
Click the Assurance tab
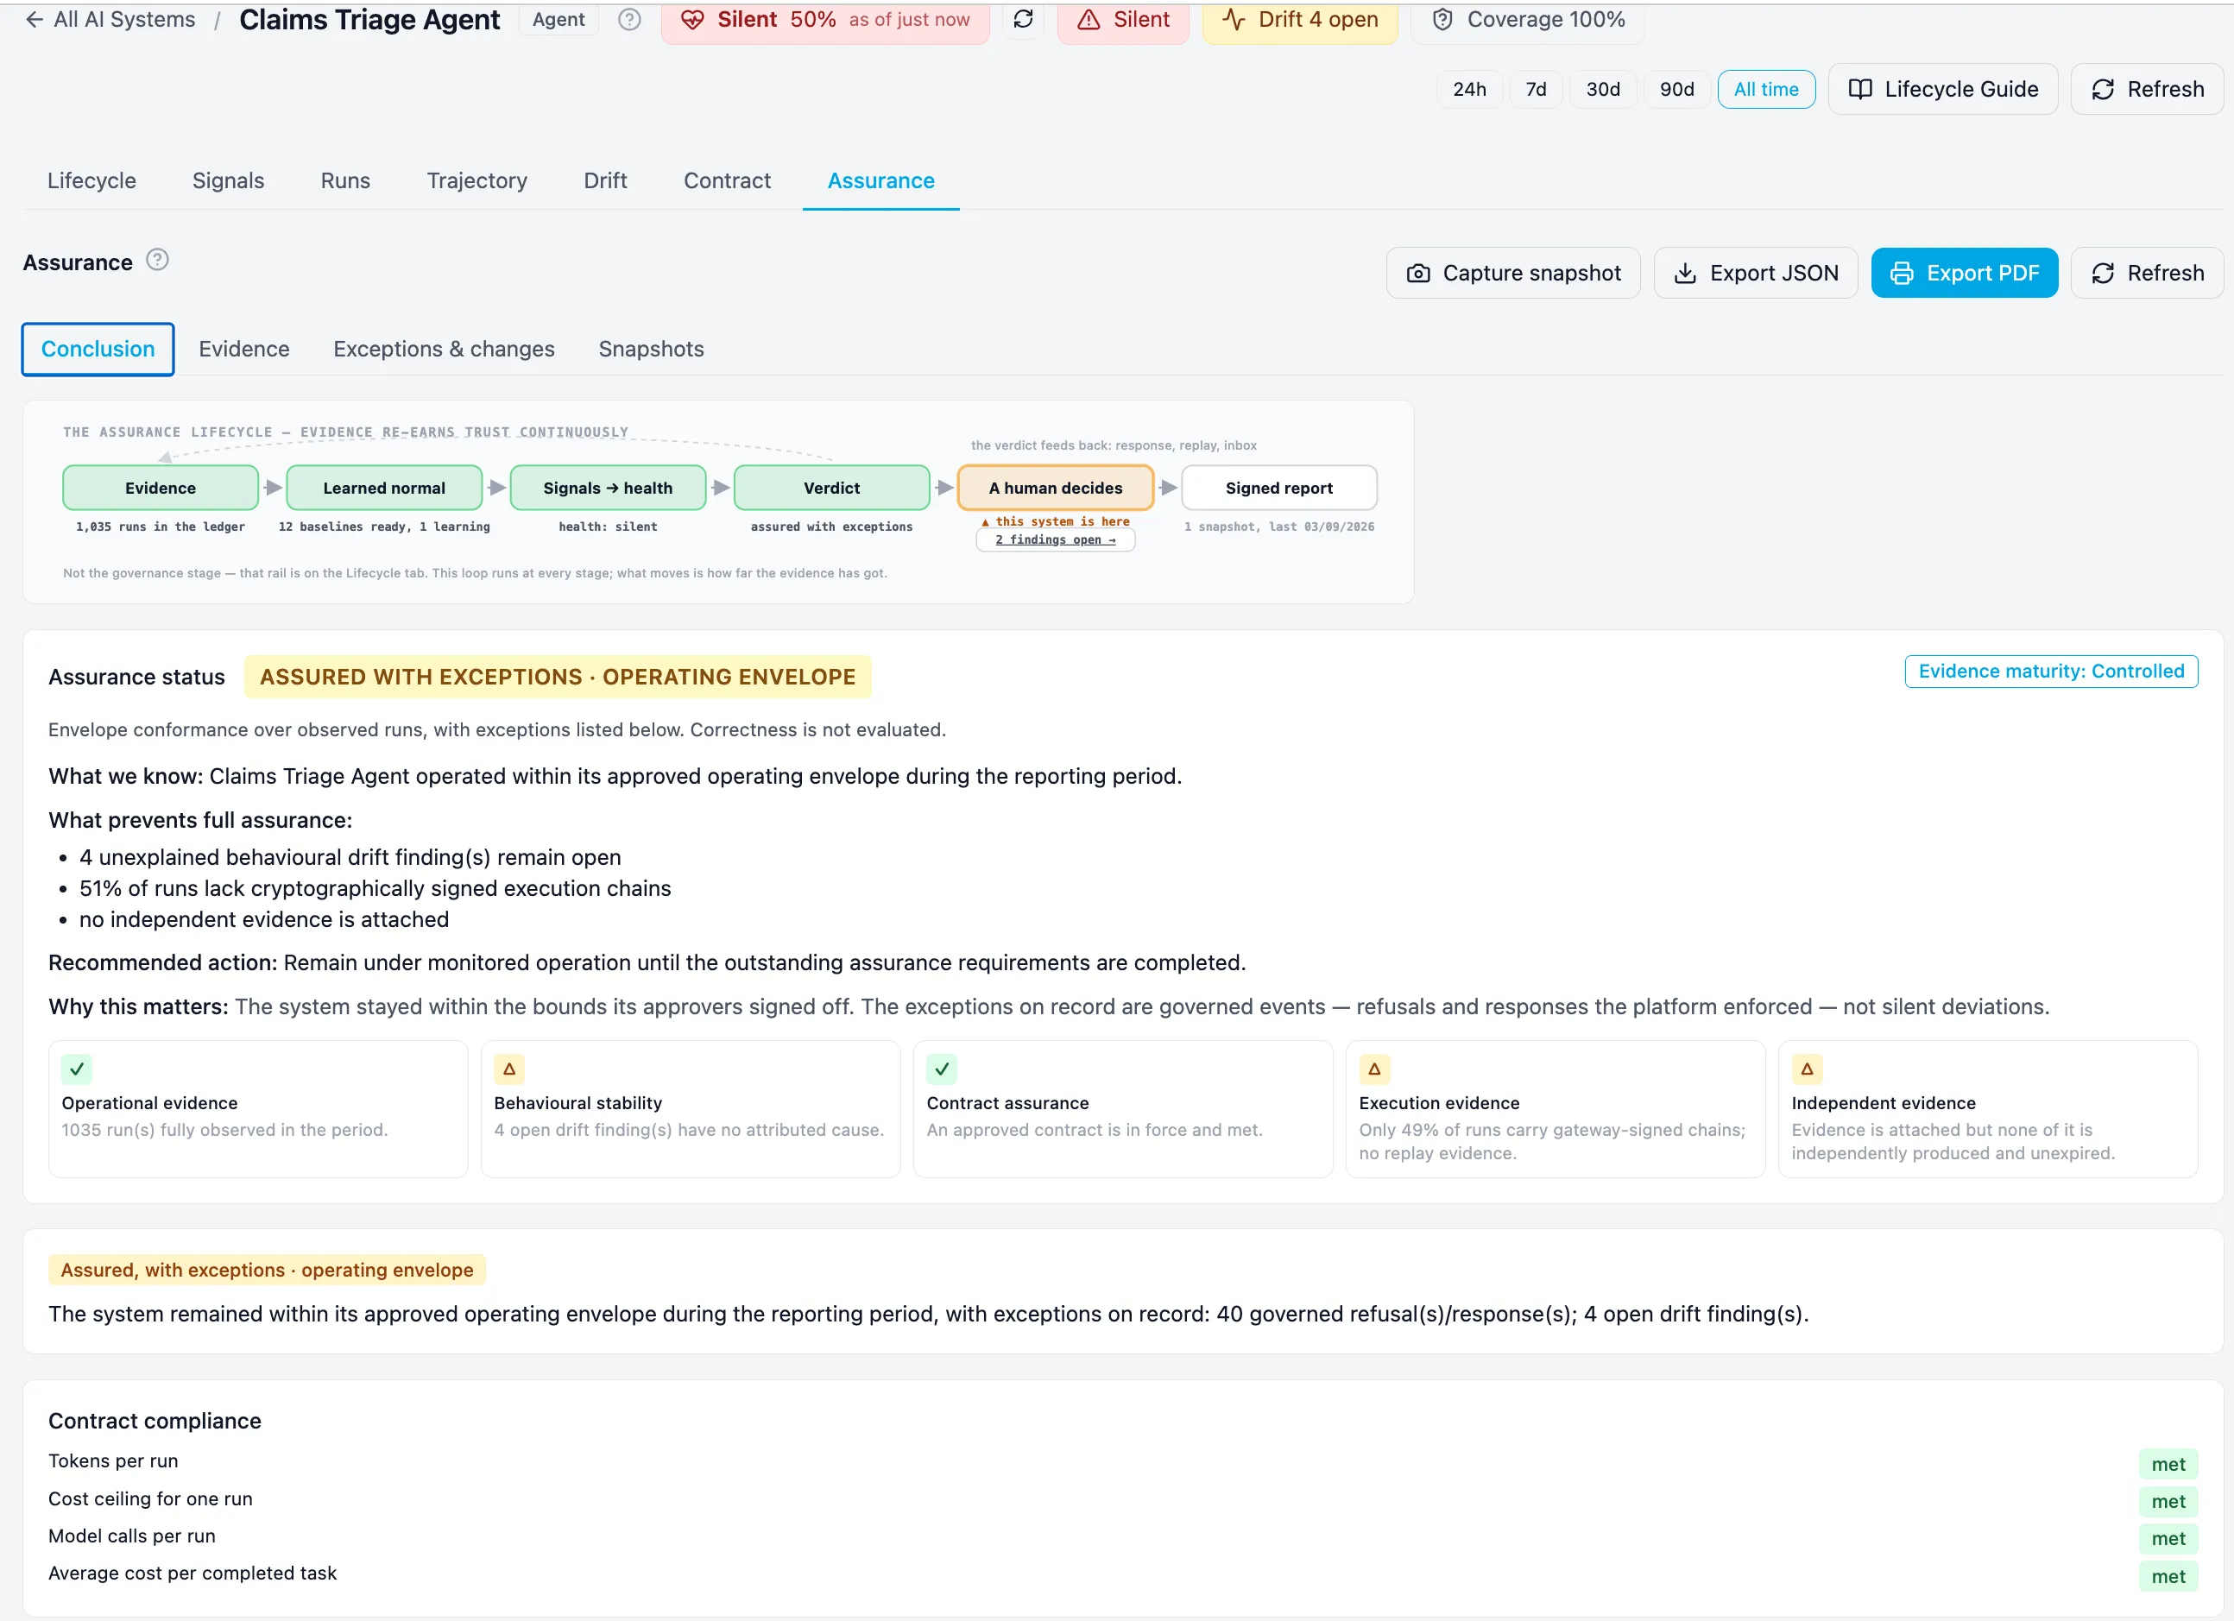(880, 181)
